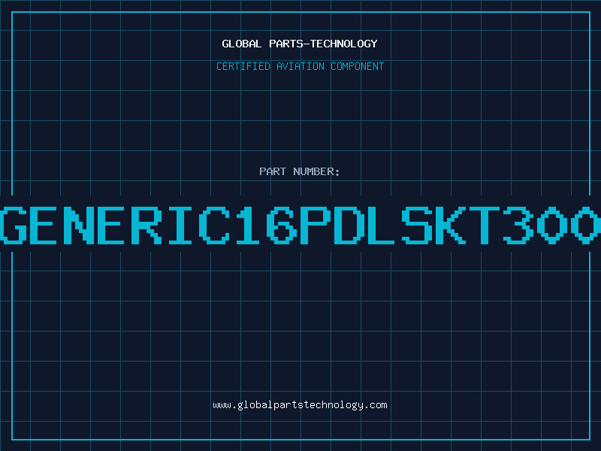Open the www.globalpartstechnology.com link
The width and height of the screenshot is (601, 451).
pos(300,405)
